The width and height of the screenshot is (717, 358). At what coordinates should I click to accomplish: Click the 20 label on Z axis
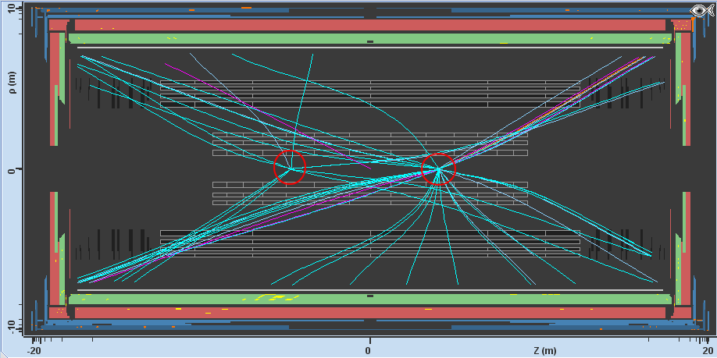point(705,350)
